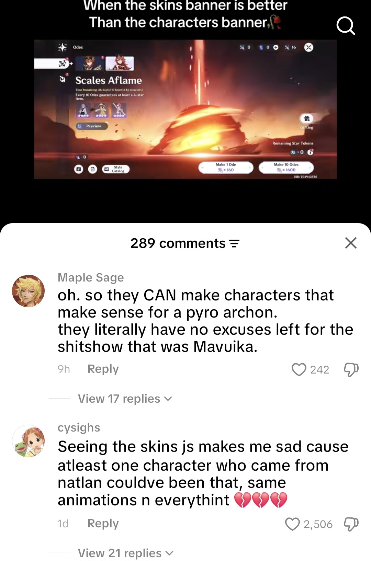This screenshot has width=371, height=561.
Task: Reply to Maple Sage's comment
Action: [x=103, y=369]
